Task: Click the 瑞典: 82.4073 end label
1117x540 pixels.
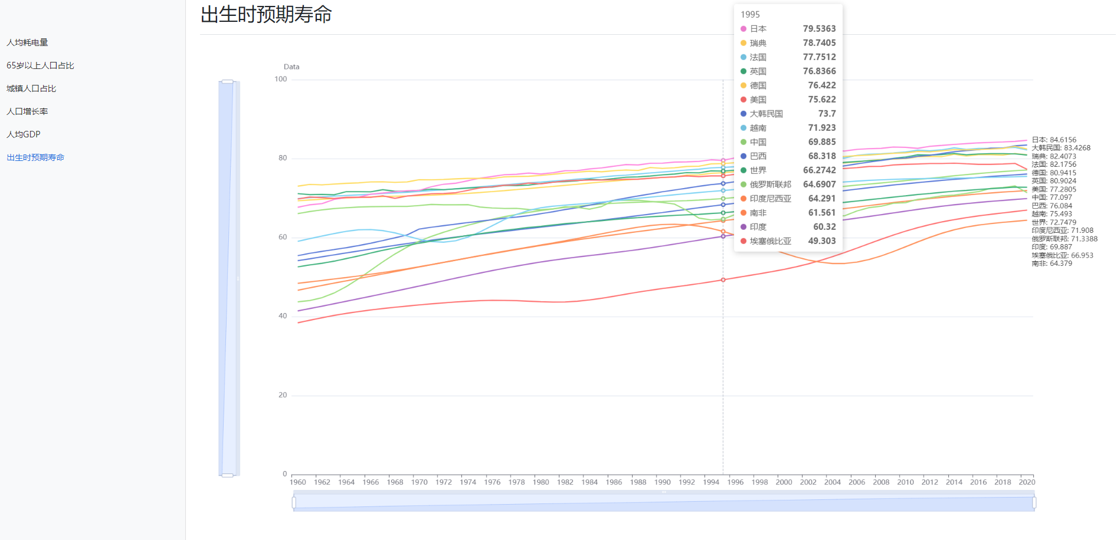Action: 1054,157
